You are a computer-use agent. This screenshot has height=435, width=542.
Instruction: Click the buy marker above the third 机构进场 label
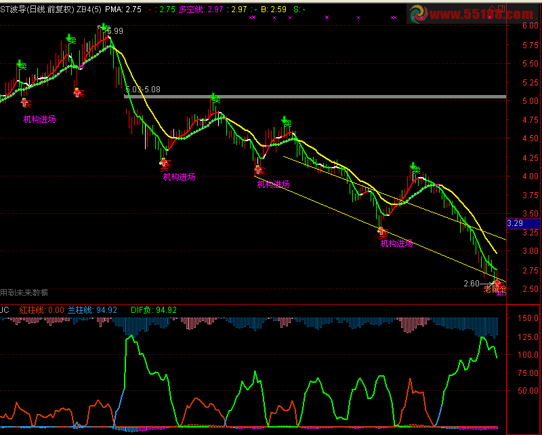coord(259,170)
